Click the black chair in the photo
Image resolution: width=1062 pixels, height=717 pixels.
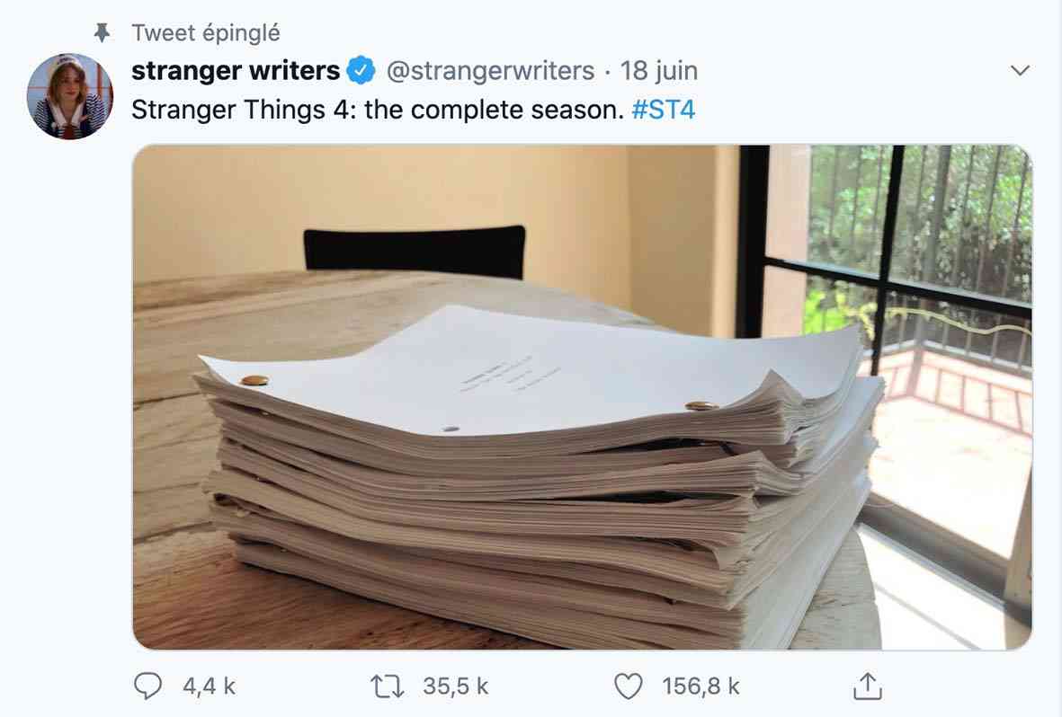click(415, 252)
